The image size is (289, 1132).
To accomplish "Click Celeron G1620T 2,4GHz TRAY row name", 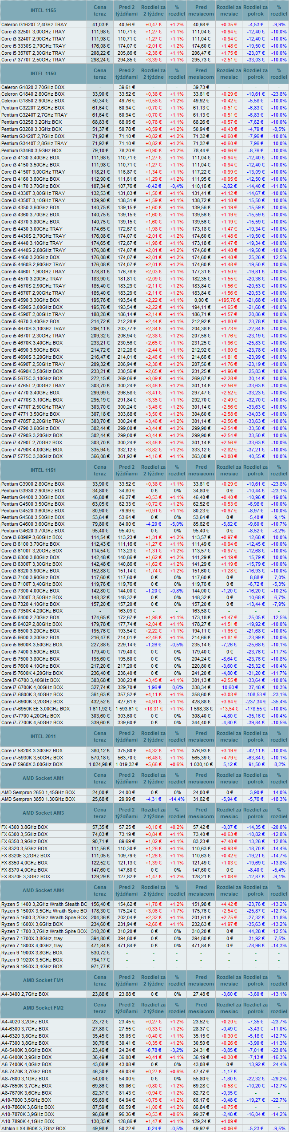I will (34, 24).
